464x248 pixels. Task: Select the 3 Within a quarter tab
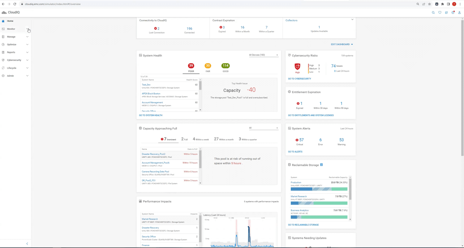point(248,139)
